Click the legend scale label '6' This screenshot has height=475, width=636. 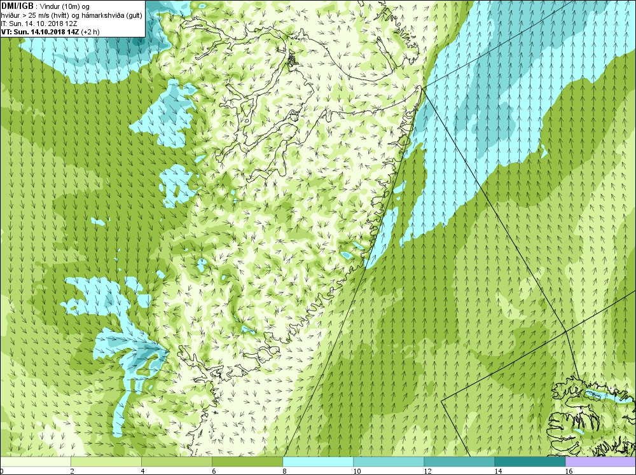pyautogui.click(x=214, y=471)
